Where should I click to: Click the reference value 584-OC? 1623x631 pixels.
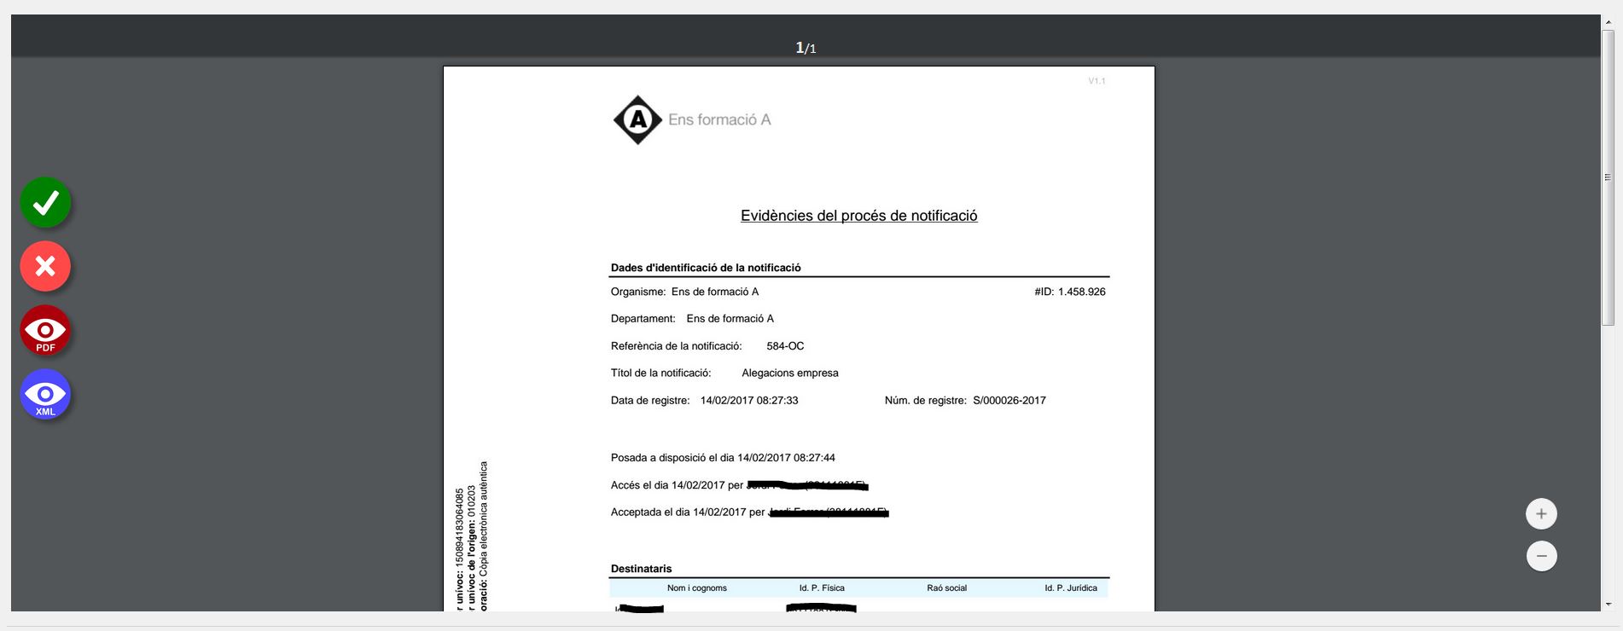(785, 346)
